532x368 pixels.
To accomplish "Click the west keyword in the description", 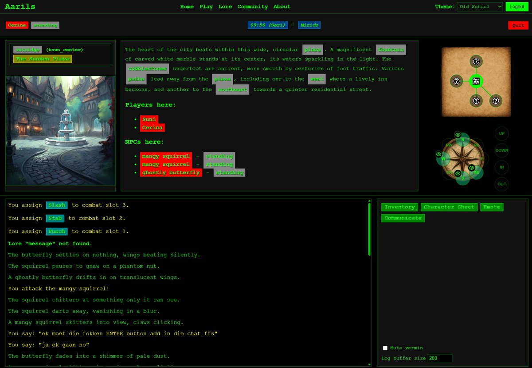I will point(317,79).
